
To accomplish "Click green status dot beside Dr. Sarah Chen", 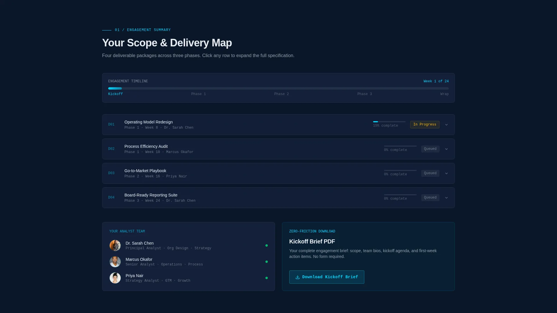I will (267, 245).
